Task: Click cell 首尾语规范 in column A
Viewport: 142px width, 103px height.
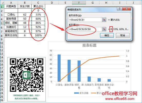Action: [x=11, y=31]
